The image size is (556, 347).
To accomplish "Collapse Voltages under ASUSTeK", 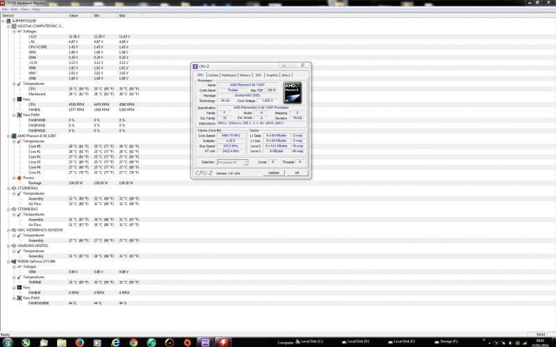I will 14,31.
